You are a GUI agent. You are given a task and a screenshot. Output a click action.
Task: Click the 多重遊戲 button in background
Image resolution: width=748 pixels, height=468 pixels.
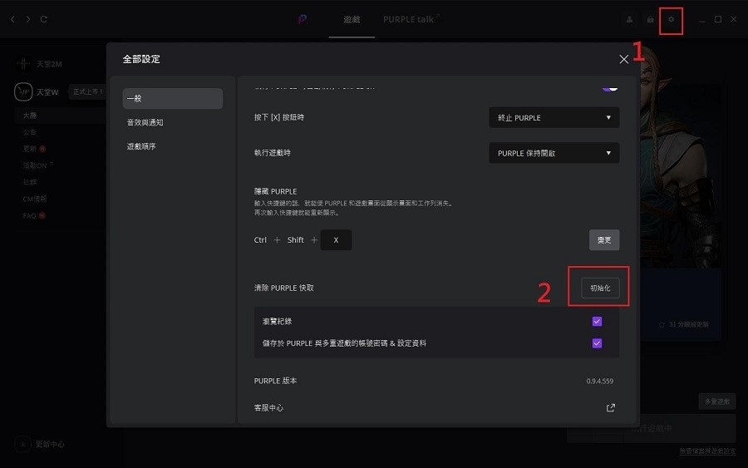(717, 401)
